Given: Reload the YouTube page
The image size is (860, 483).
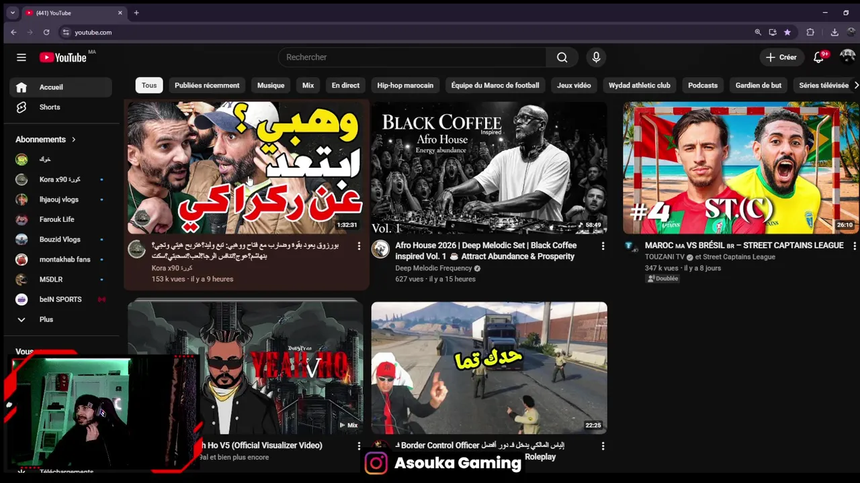Looking at the screenshot, I should click(x=46, y=32).
